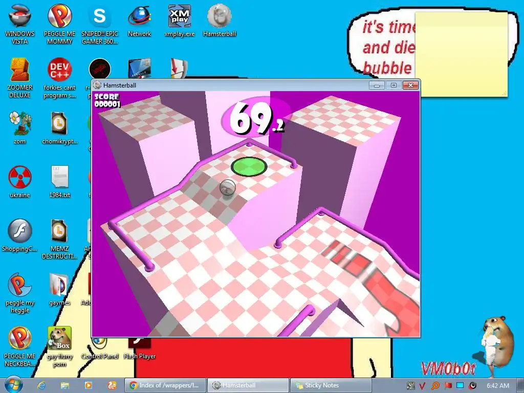
Task: Launch xmplay.exe from the desktop
Action: [180, 20]
